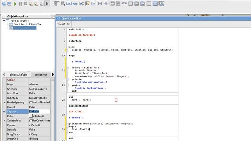Select the Action property row

pyautogui.click(x=28, y=80)
